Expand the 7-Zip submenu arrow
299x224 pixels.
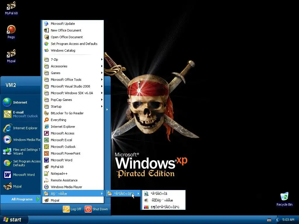coord(102,60)
